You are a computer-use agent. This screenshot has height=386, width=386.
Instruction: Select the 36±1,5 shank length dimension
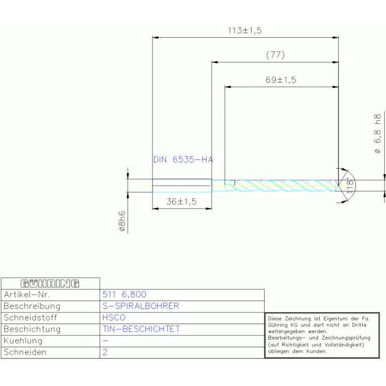tap(181, 201)
